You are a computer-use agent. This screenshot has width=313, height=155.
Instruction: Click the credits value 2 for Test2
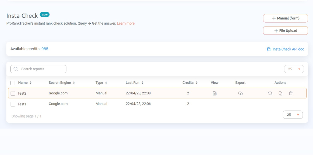point(188,93)
